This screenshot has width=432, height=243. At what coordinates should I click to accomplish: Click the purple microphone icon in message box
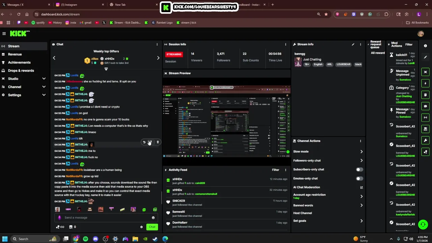pyautogui.click(x=59, y=218)
